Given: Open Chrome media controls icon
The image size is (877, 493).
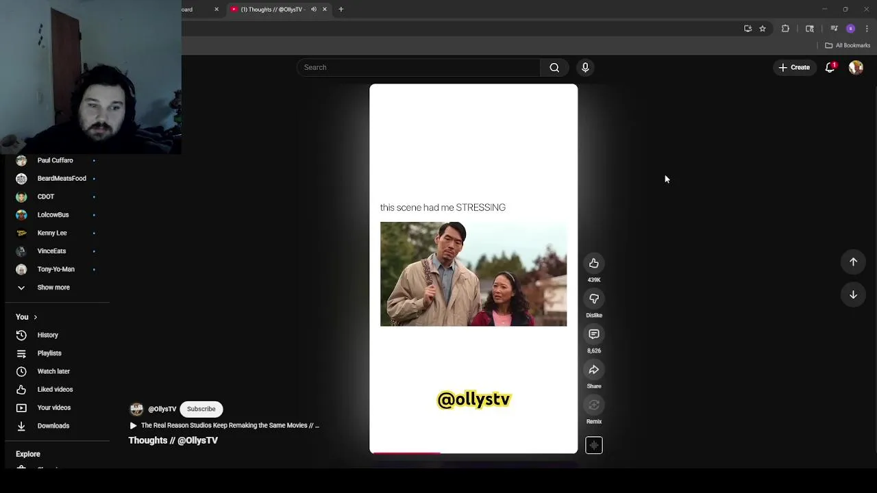Looking at the screenshot, I should coord(834,29).
